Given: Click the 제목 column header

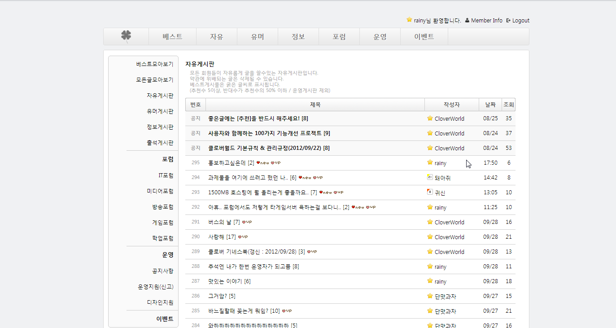Looking at the screenshot, I should tap(315, 105).
